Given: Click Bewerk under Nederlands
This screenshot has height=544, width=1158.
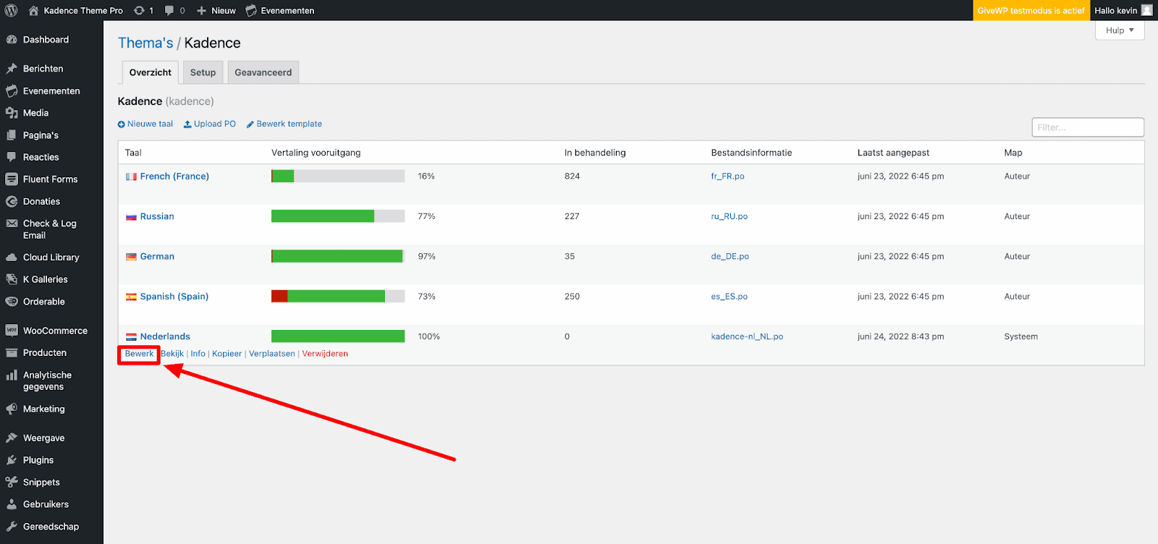Looking at the screenshot, I should pyautogui.click(x=139, y=354).
